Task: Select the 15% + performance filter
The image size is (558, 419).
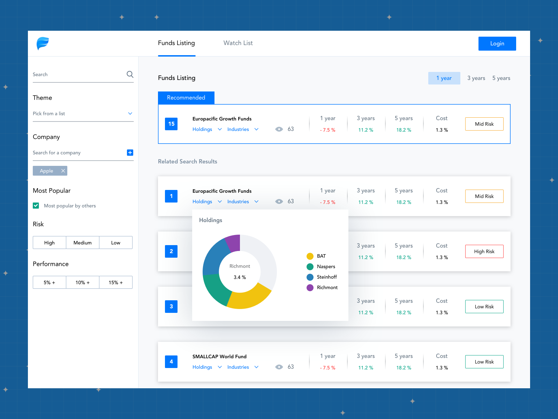Action: pyautogui.click(x=115, y=282)
